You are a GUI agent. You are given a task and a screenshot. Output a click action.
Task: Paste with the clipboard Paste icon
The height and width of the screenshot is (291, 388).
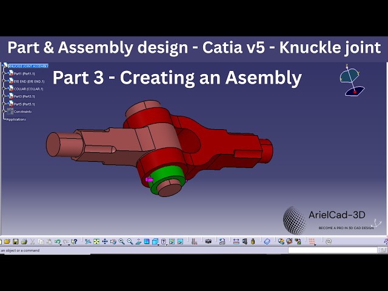(49, 241)
